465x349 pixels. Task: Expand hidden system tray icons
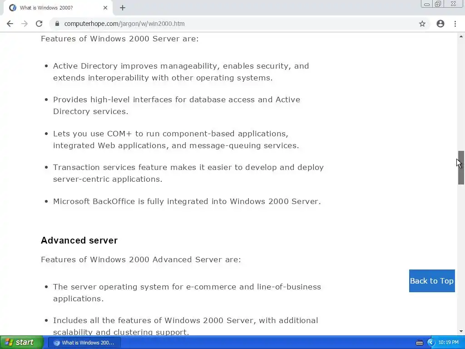[430, 343]
